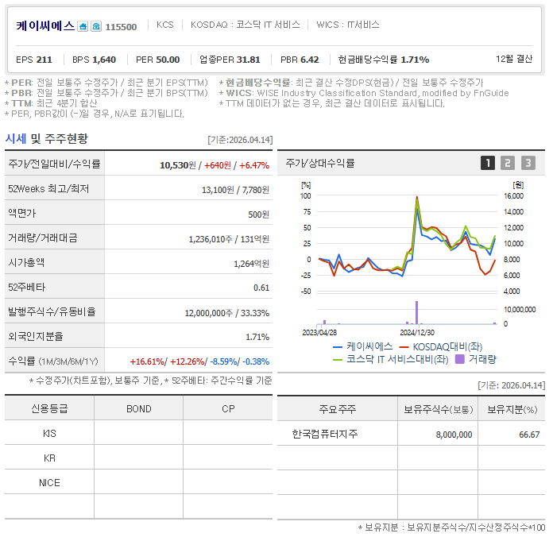Image resolution: width=553 pixels, height=541 pixels.
Task: Click the 외국인지분율 row label
Action: tap(36, 337)
